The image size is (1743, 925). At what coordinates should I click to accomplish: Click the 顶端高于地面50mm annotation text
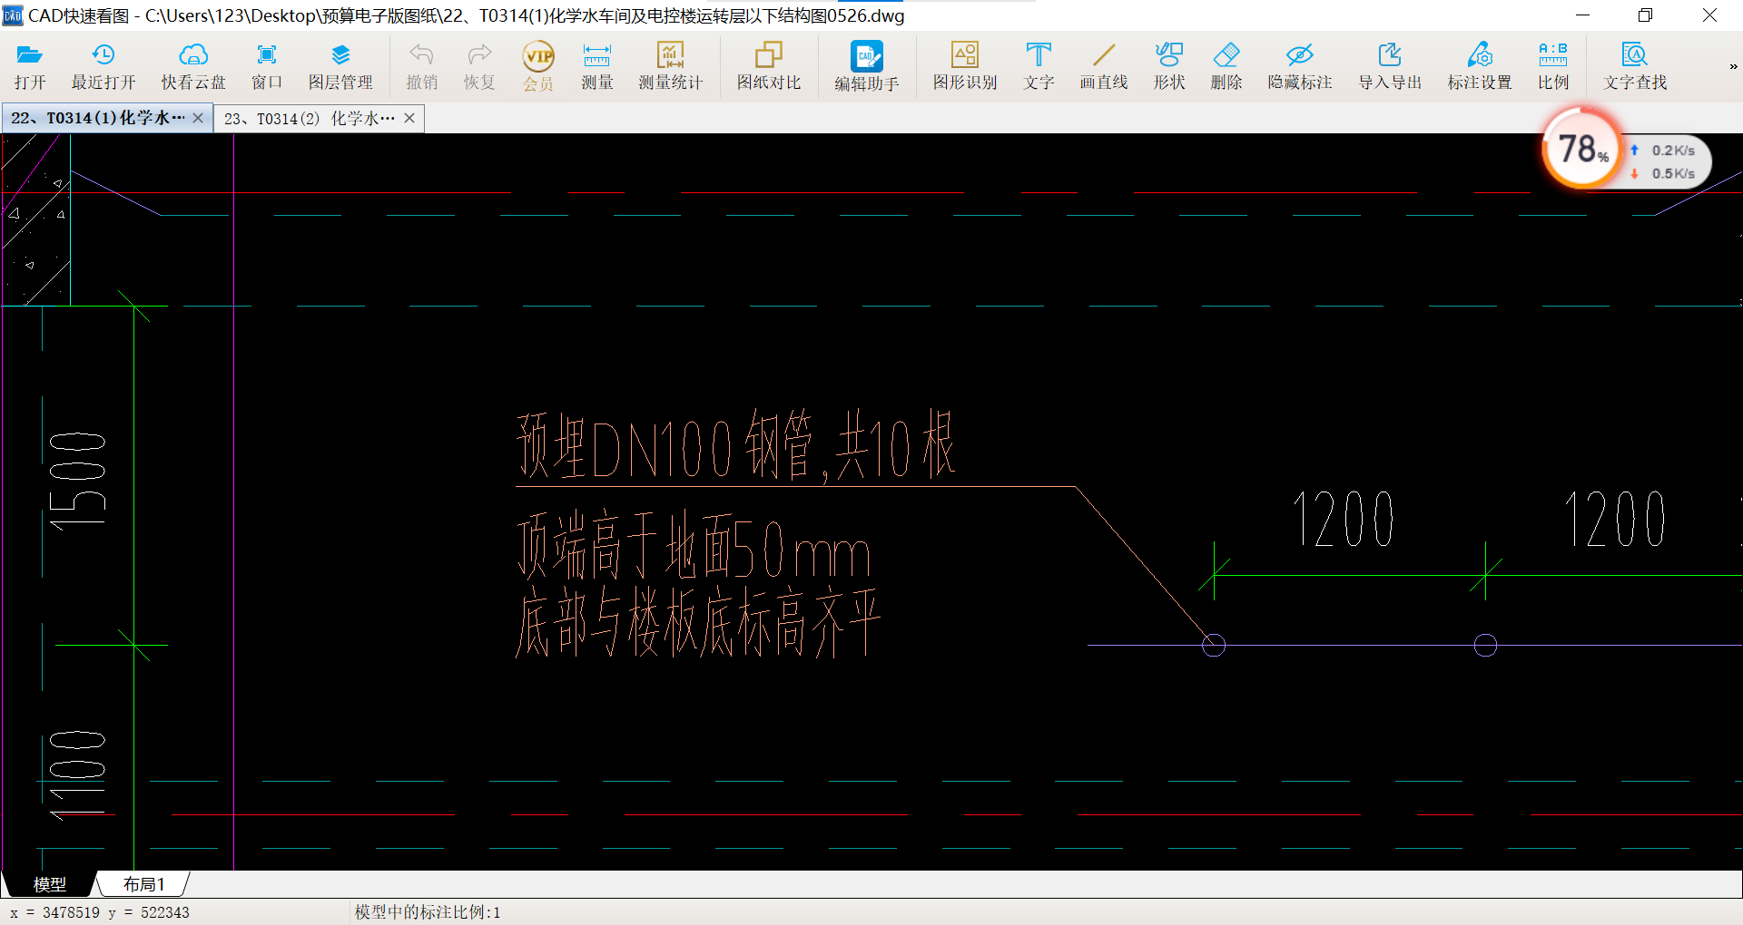point(694,545)
